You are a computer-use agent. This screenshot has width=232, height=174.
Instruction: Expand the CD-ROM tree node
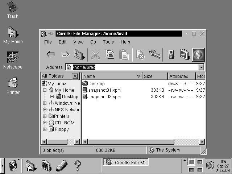(x=45, y=123)
